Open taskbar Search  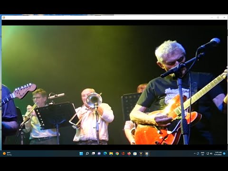(87, 153)
